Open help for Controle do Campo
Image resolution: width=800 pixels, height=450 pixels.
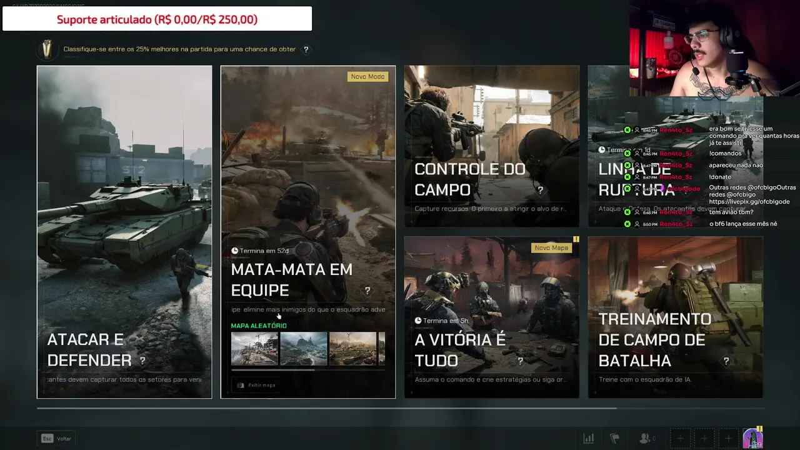540,190
